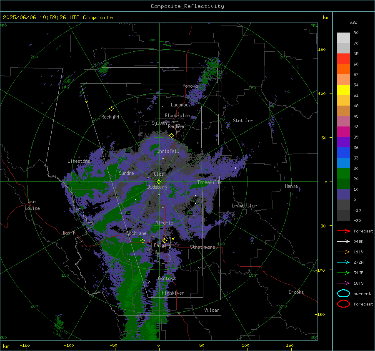Select the slate purple 0-10 dBZ swatch
This screenshot has height=351, width=375.
click(343, 194)
